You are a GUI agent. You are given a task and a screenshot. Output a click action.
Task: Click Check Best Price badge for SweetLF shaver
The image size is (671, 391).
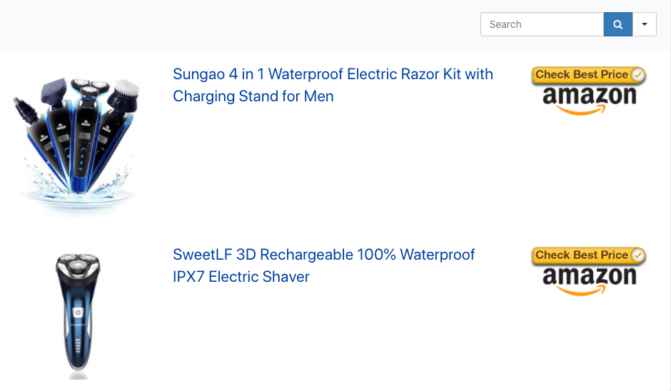click(582, 255)
